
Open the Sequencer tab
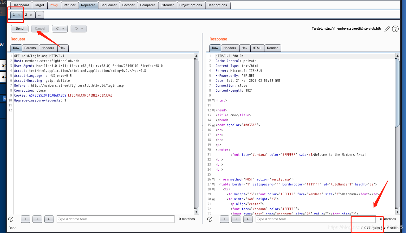tap(109, 5)
